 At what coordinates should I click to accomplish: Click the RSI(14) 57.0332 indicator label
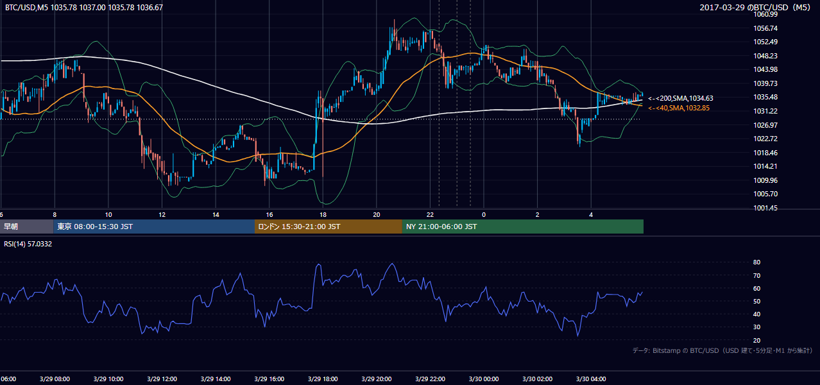(x=28, y=244)
